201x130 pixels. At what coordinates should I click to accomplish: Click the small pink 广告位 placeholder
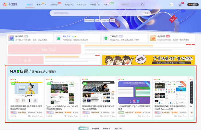click(x=26, y=60)
